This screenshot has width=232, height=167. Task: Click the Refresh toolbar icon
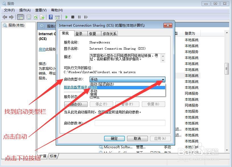coord(36,17)
